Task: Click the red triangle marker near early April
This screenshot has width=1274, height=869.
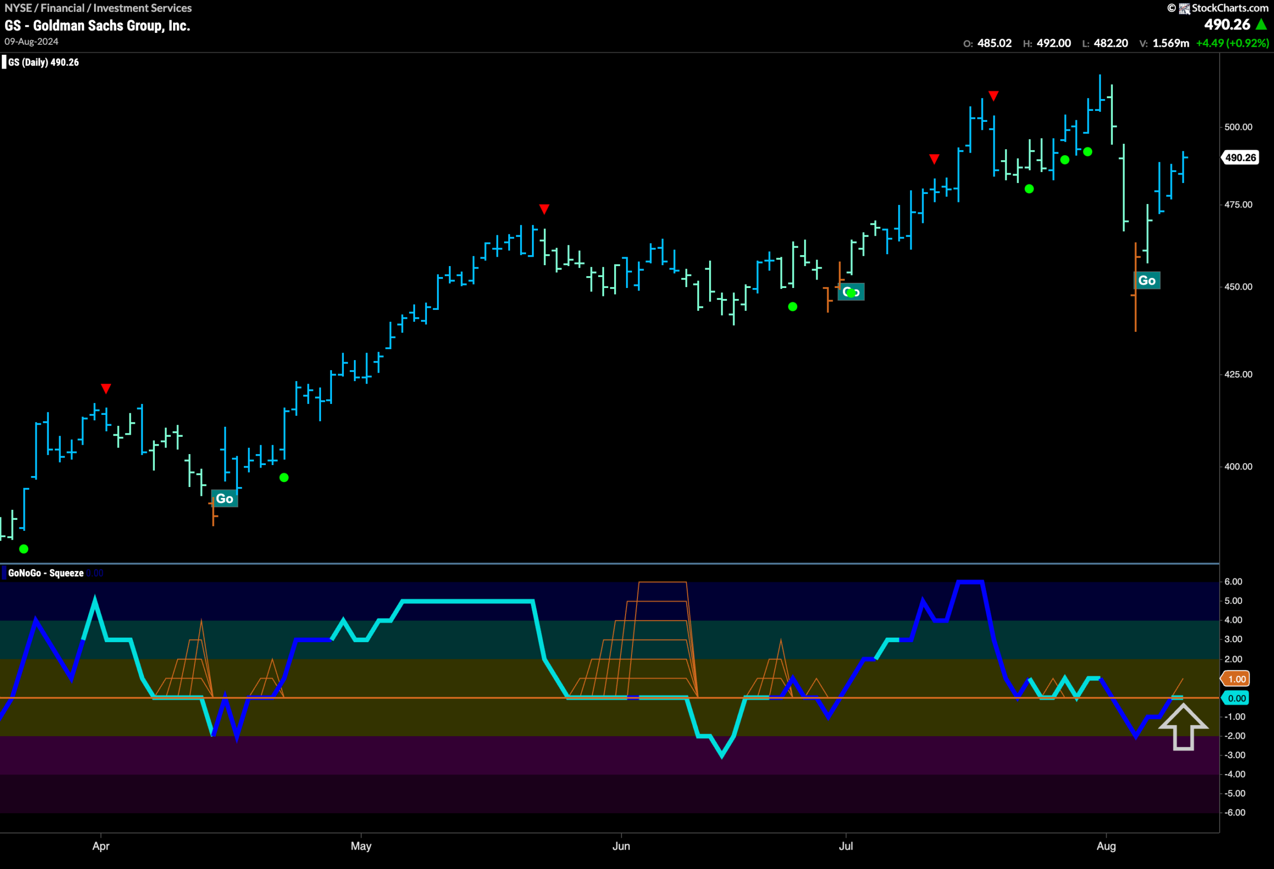Action: pos(106,388)
